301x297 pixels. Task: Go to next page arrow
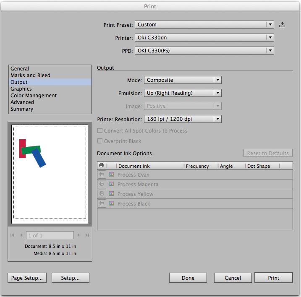[79, 235]
